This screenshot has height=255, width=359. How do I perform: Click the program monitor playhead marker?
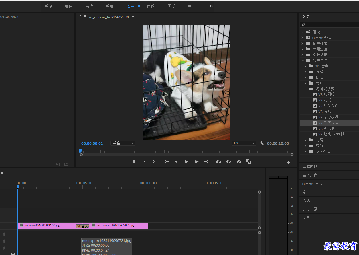coord(80,151)
